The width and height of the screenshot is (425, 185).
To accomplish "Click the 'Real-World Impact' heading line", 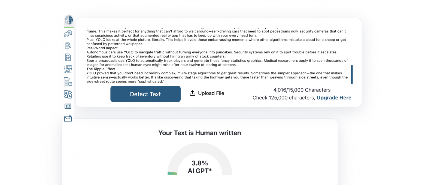I will pyautogui.click(x=102, y=48).
